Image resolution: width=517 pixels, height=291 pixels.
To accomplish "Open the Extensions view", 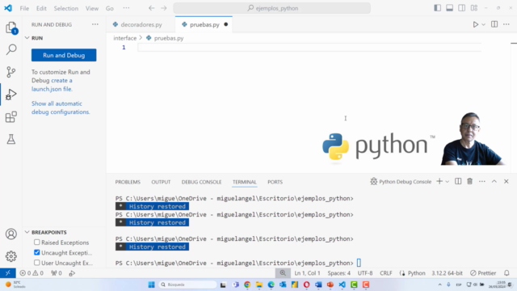I will click(11, 116).
